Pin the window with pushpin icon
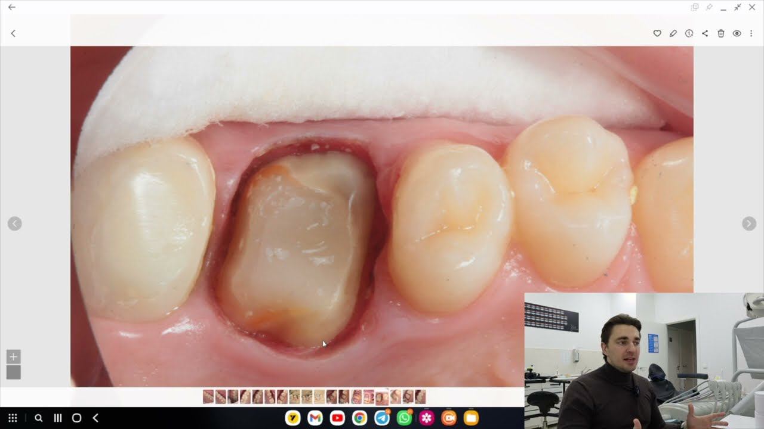The height and width of the screenshot is (429, 764). (709, 7)
